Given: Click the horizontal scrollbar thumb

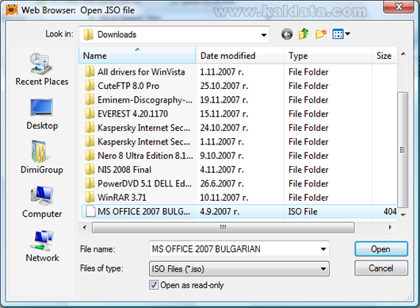Looking at the screenshot, I should (223, 228).
